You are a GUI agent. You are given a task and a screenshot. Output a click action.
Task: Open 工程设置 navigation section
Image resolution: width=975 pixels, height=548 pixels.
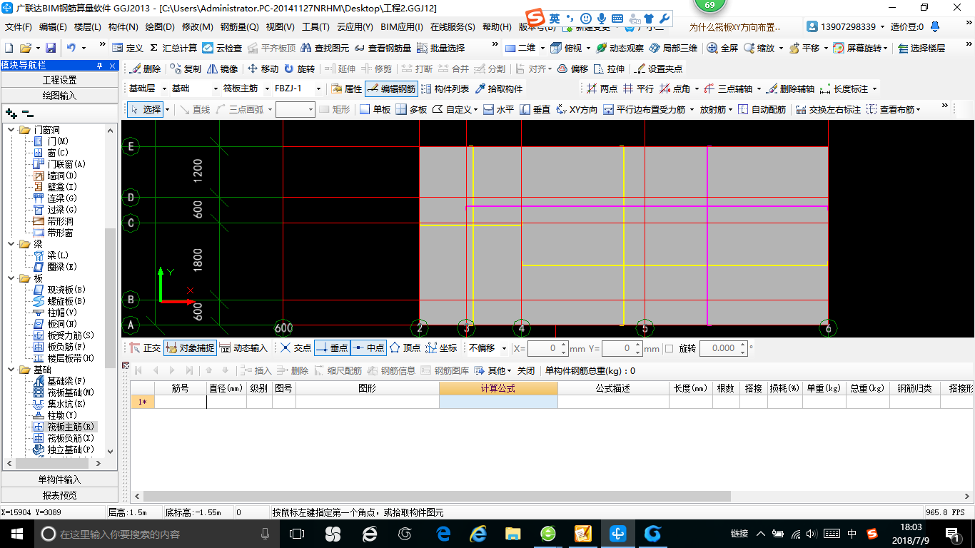click(x=59, y=80)
